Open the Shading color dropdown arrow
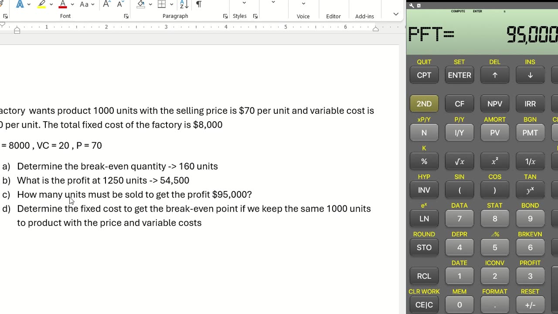The height and width of the screenshot is (314, 558). [x=150, y=4]
